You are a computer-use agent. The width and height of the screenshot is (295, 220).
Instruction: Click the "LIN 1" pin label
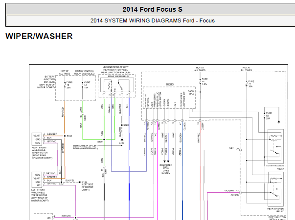click(175, 105)
